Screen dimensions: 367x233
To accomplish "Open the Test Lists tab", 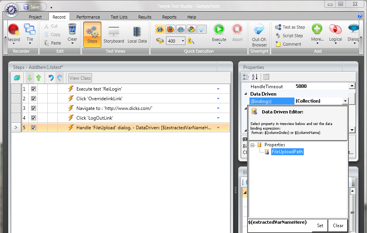I will click(119, 17).
